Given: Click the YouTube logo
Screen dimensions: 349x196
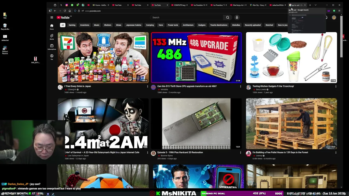Looking at the screenshot, I should point(64,17).
